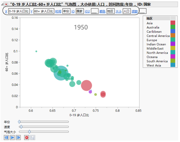
Task: Start recording bubble animation with red record icon
Action: coord(27,138)
